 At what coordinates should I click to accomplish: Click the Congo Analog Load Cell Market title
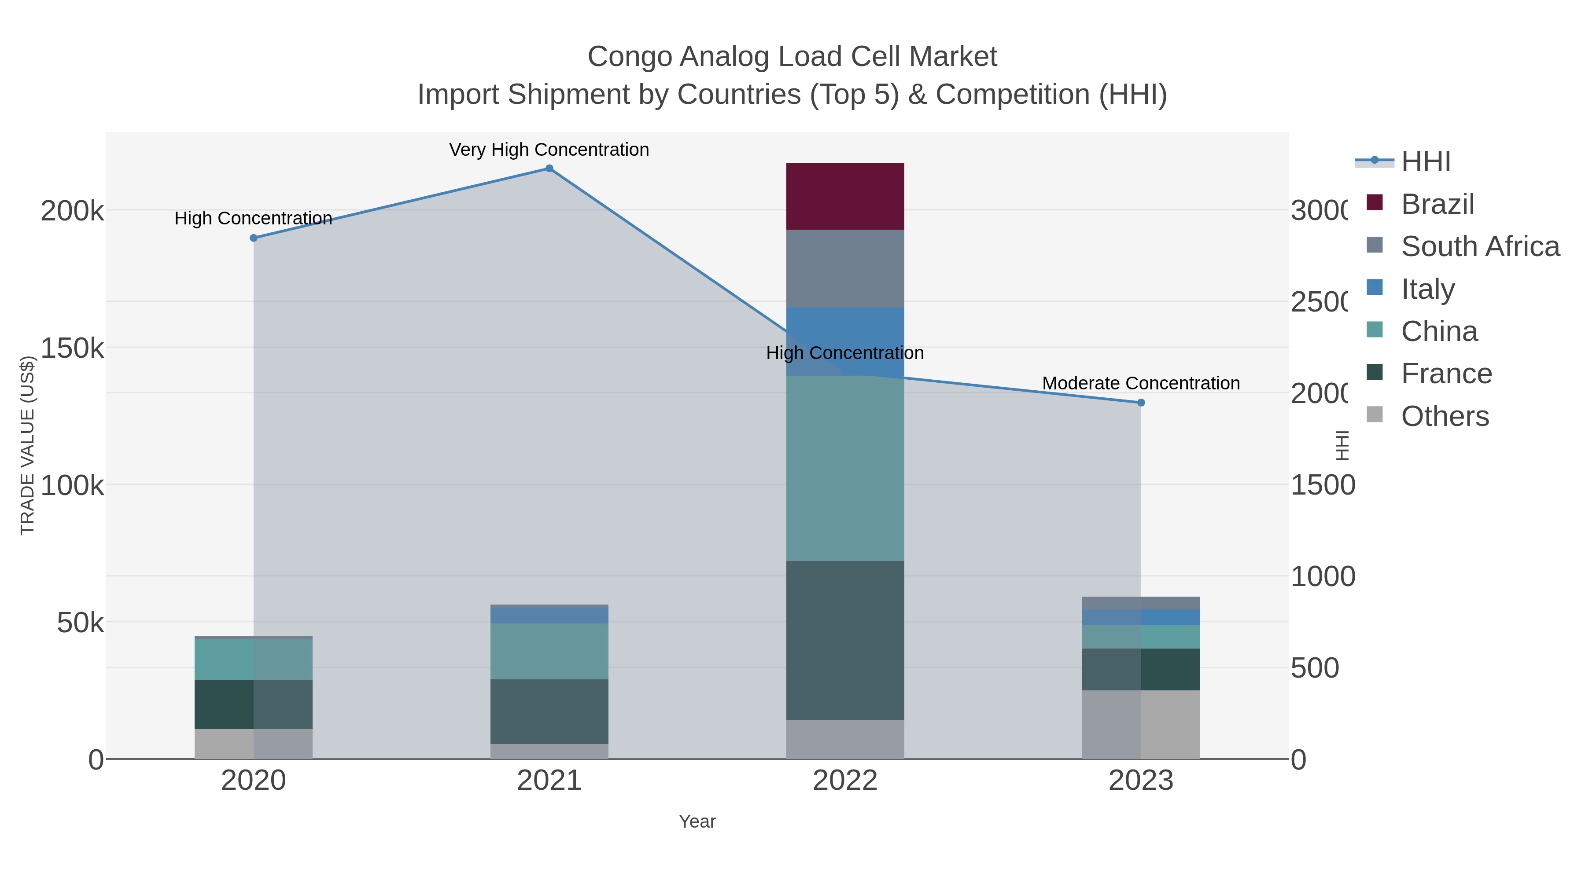792,57
